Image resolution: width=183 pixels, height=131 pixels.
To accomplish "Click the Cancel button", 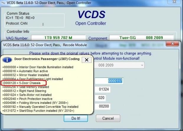I will coord(108,118).
